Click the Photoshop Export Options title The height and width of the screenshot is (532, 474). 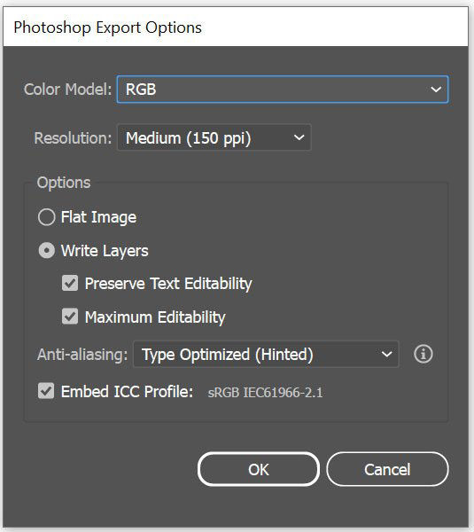[x=108, y=27]
